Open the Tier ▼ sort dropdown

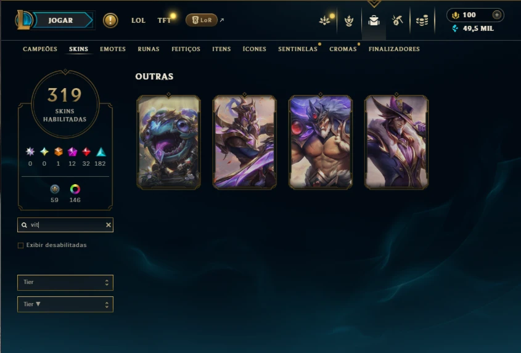pos(65,304)
